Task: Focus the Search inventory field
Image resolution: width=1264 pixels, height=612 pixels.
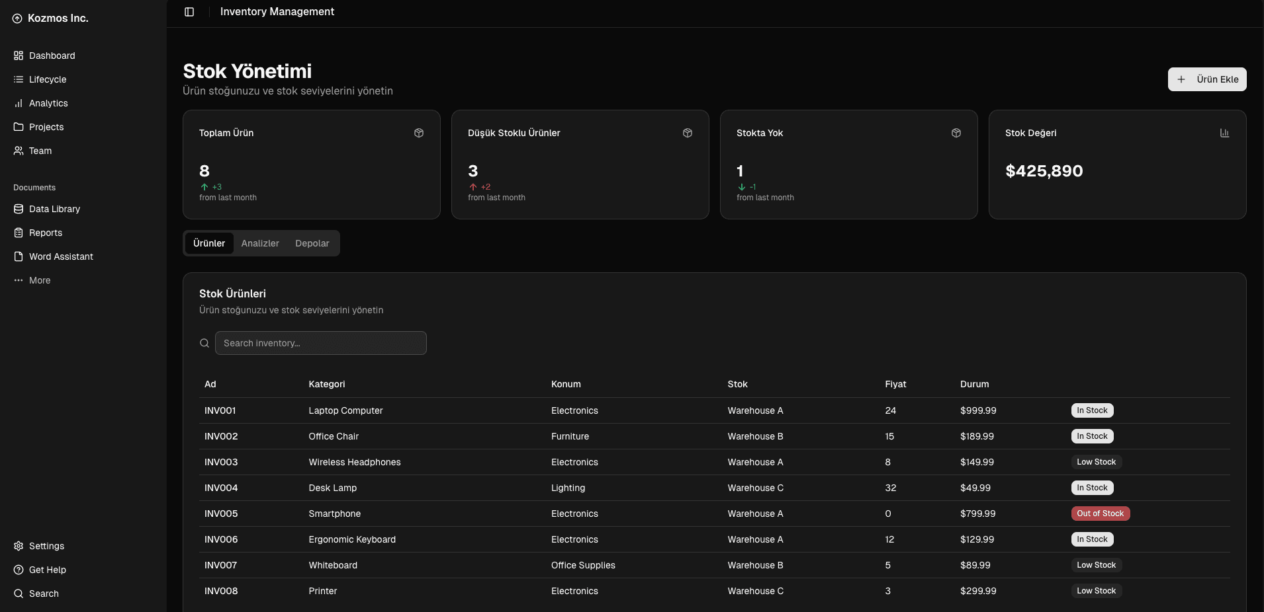Action: tap(321, 343)
